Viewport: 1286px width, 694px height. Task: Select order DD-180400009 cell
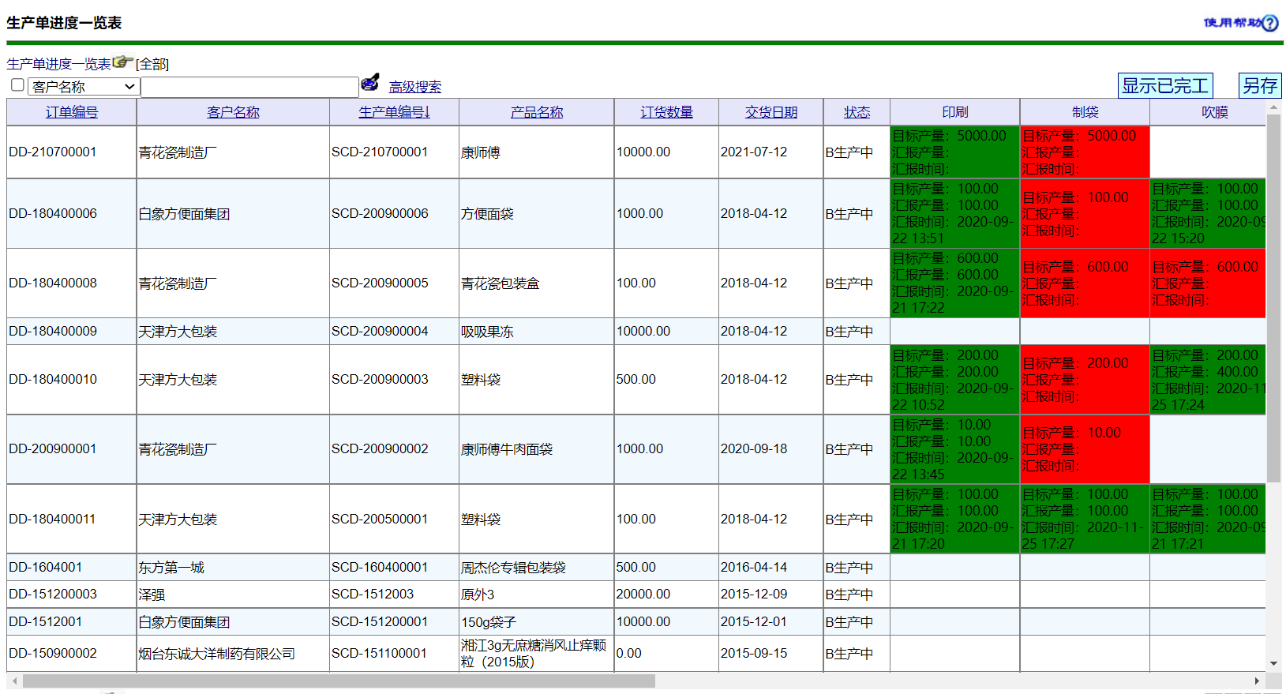72,332
